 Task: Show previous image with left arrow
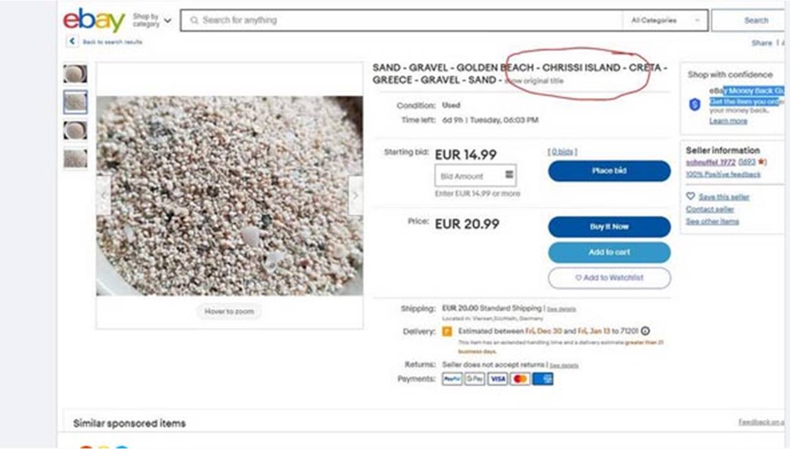tap(104, 195)
